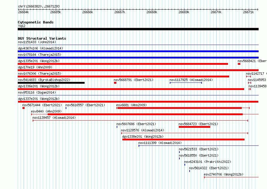Select the black Yq12 cytogenetic band bar
Screen dimensions: 267x189
tap(138, 29)
